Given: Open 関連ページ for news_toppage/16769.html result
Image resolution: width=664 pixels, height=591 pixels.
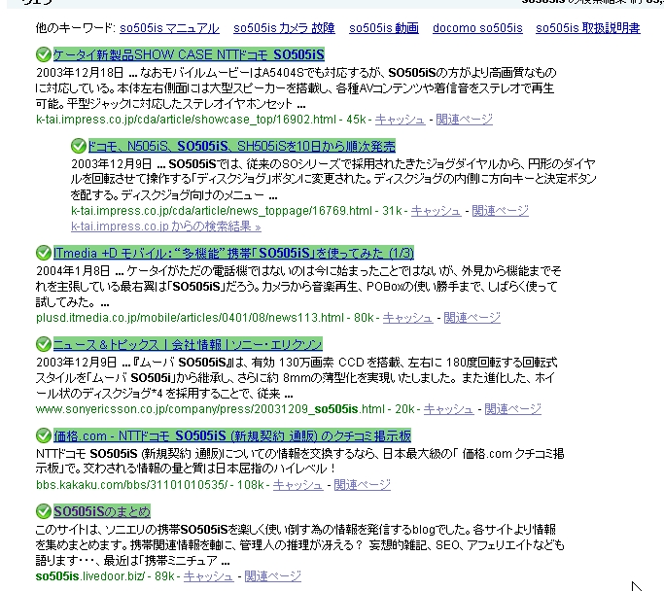Looking at the screenshot, I should (x=500, y=211).
